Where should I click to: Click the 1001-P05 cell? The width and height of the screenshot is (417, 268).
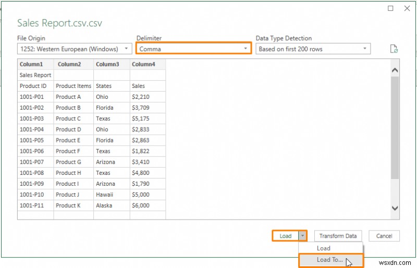(x=35, y=141)
